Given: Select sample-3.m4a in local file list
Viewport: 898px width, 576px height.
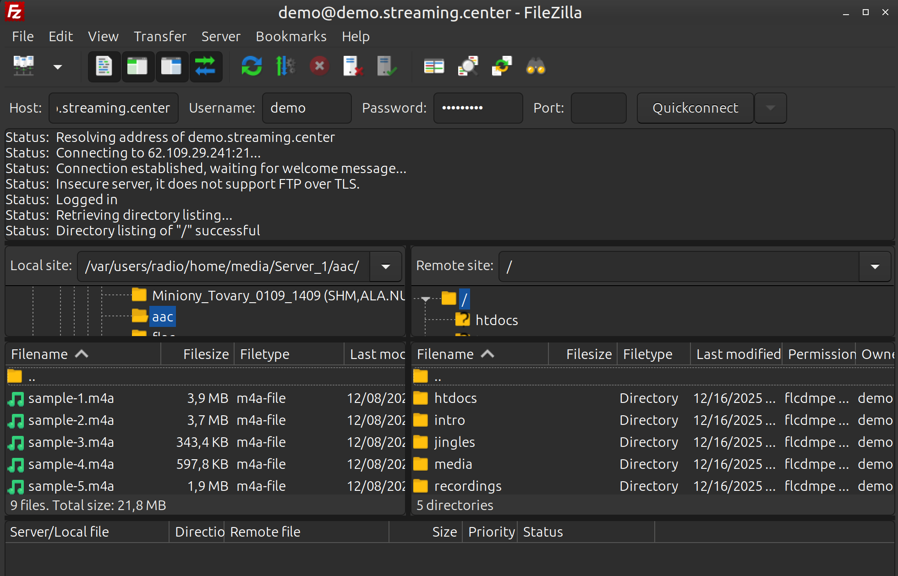Looking at the screenshot, I should (71, 442).
